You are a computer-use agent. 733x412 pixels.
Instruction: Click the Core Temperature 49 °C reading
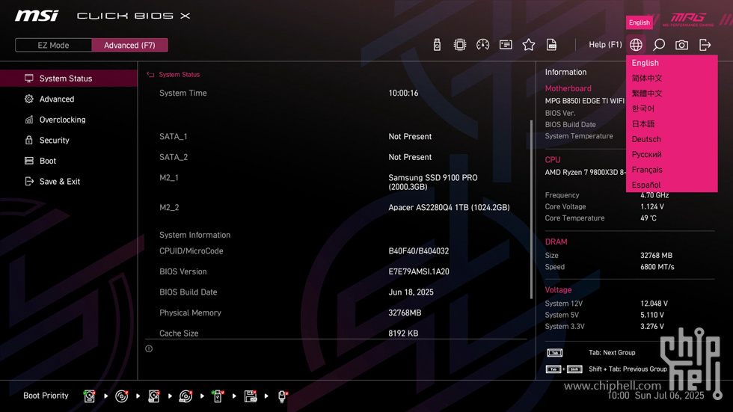[648, 218]
